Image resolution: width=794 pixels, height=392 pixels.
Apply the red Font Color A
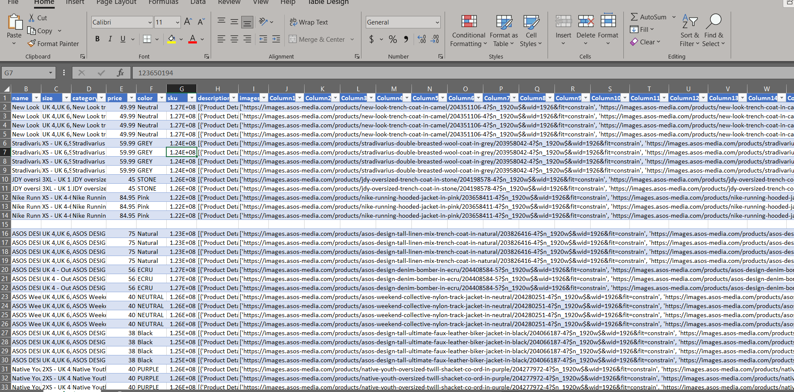click(x=193, y=39)
